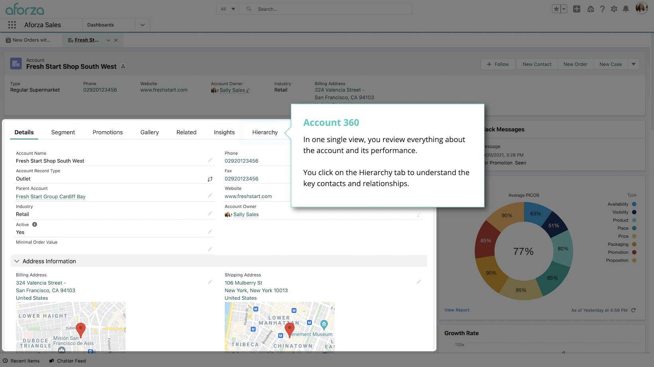Open Chatter Feed in the utility bar
654x367 pixels.
[x=67, y=361]
